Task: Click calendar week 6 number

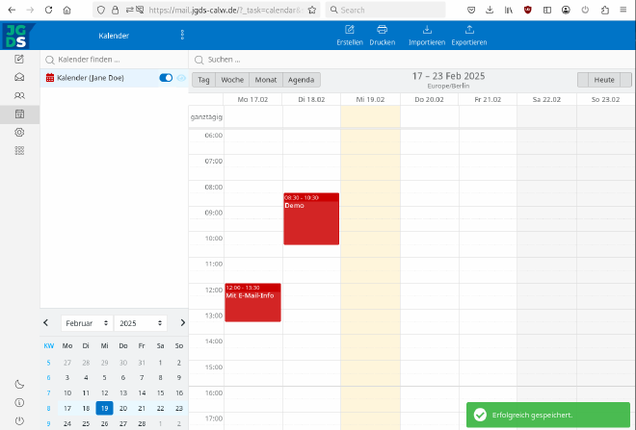Action: click(x=48, y=377)
